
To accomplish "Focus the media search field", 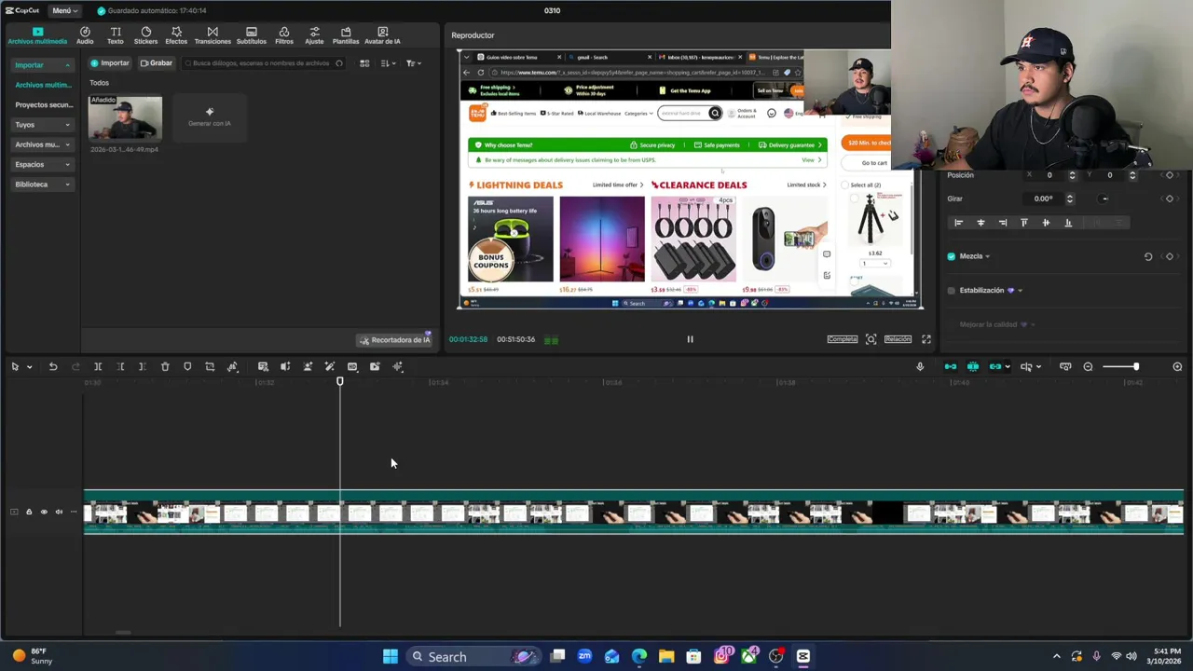I will coord(264,63).
